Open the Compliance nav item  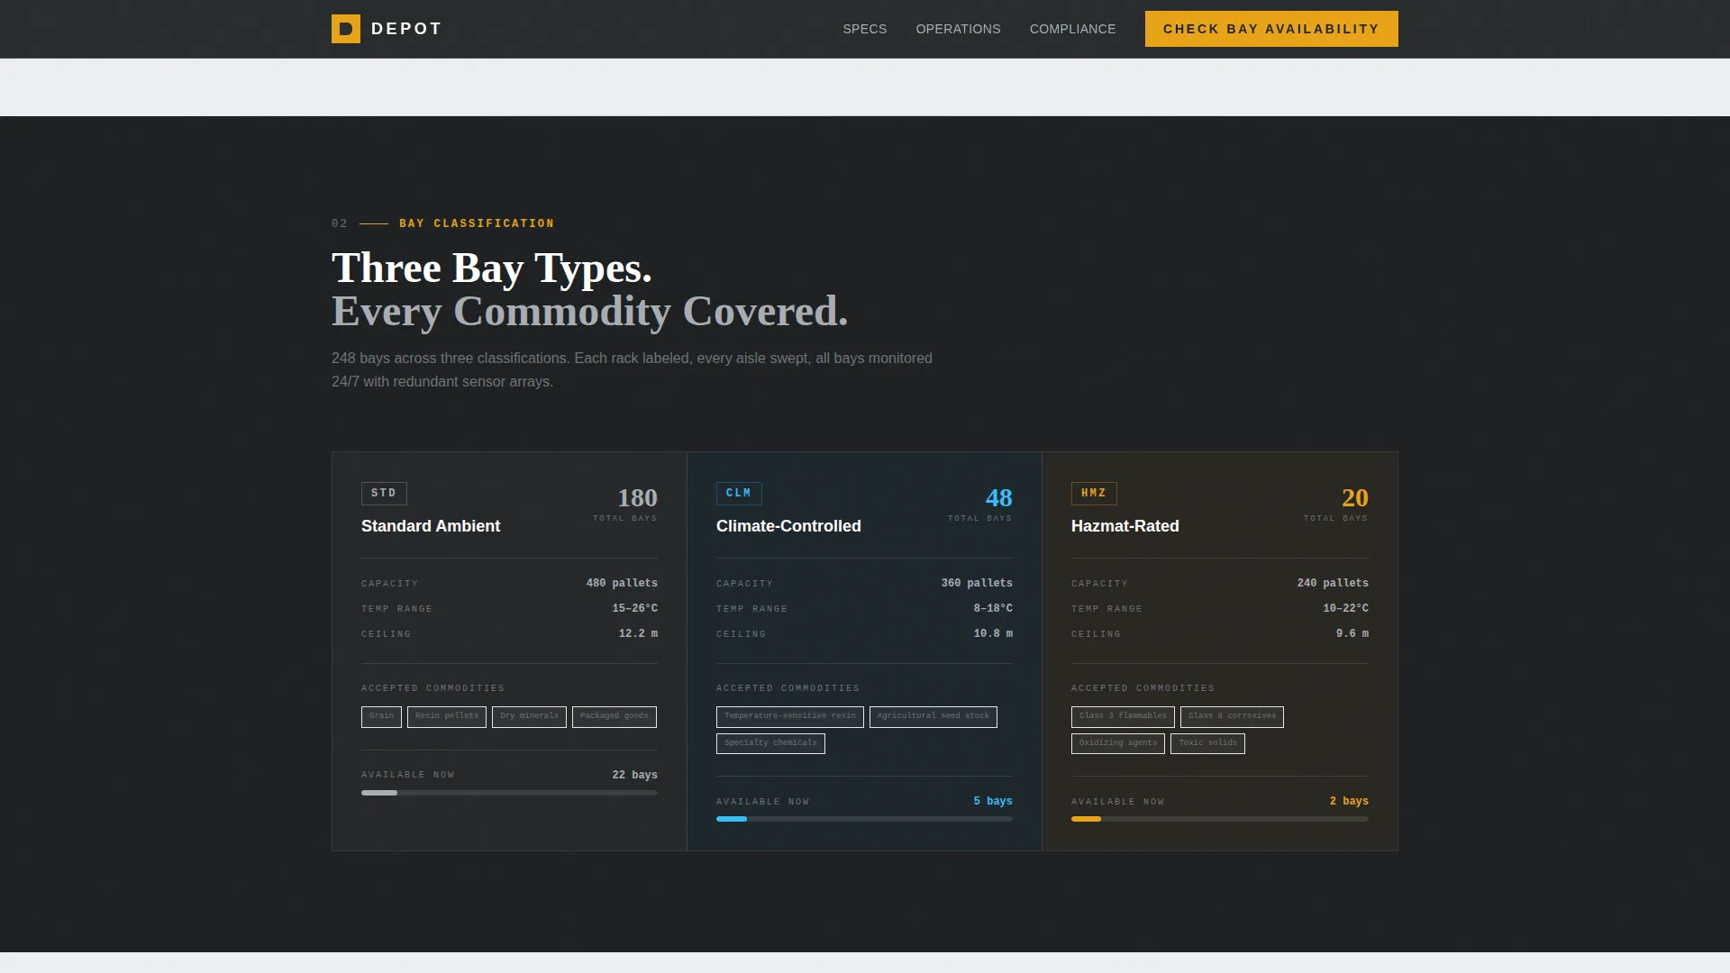(1072, 29)
